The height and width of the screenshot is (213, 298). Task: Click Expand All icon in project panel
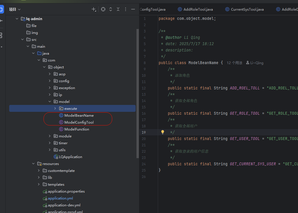point(111,9)
